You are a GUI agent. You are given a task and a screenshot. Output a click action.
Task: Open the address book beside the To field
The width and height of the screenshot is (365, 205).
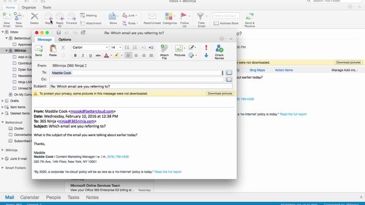229,72
